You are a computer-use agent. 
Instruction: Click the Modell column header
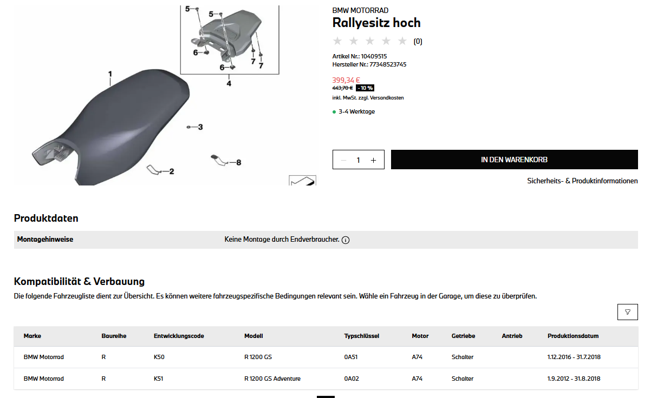click(x=253, y=336)
